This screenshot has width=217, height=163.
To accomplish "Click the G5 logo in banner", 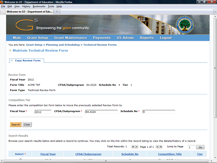I will 27,24.
